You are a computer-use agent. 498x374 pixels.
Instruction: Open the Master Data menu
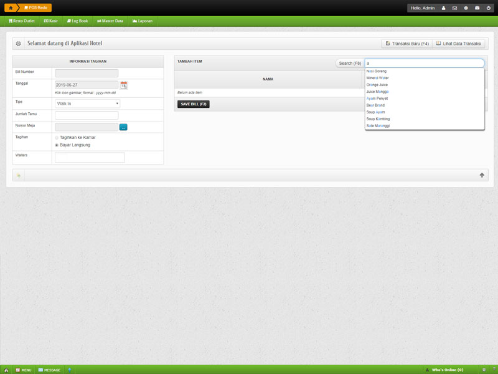110,21
